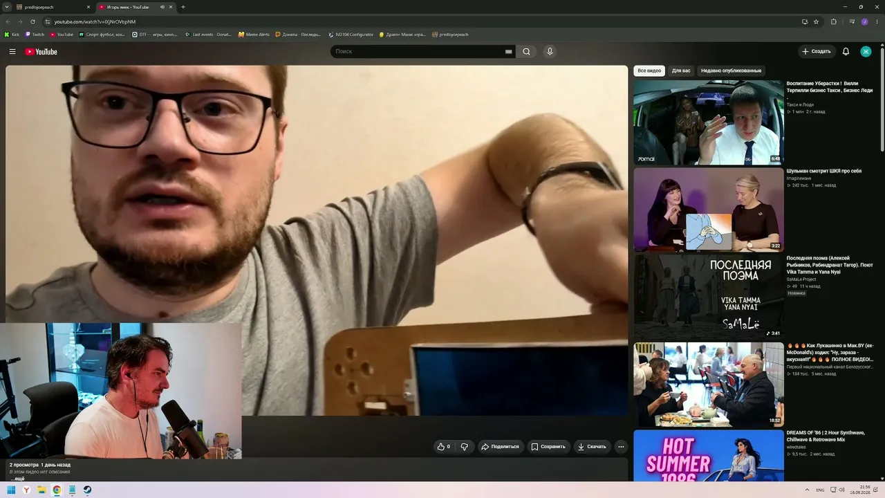Image resolution: width=885 pixels, height=498 pixels.
Task: Open "Последняя поэма" video thumbnail
Action: 709,297
